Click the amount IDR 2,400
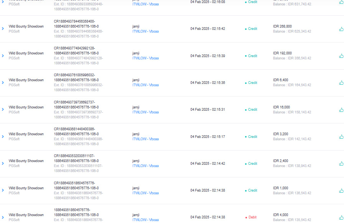Viewport: 344px width, 223px height. (281, 161)
